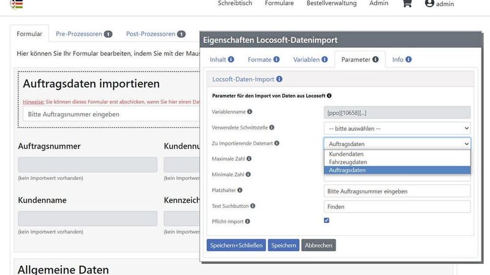490x275 pixels.
Task: Click info icon beside Text Suchbutton
Action: coord(253,206)
